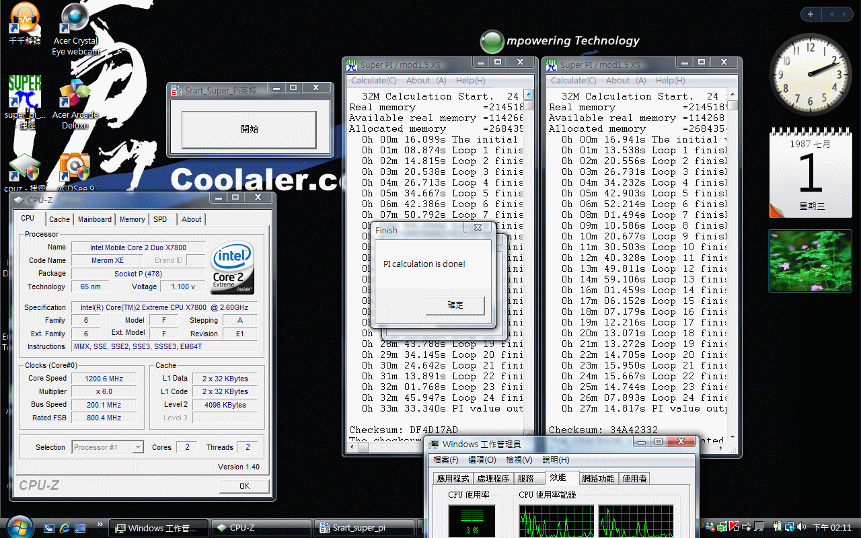
Task: Switch to 應用程式 tab in Task Manager
Action: [x=453, y=479]
